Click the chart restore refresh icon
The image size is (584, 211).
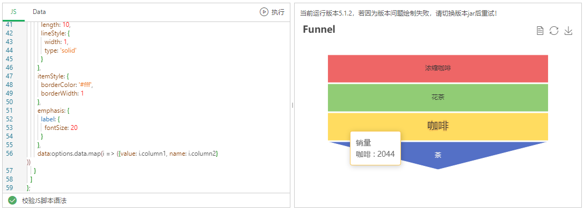coord(554,31)
